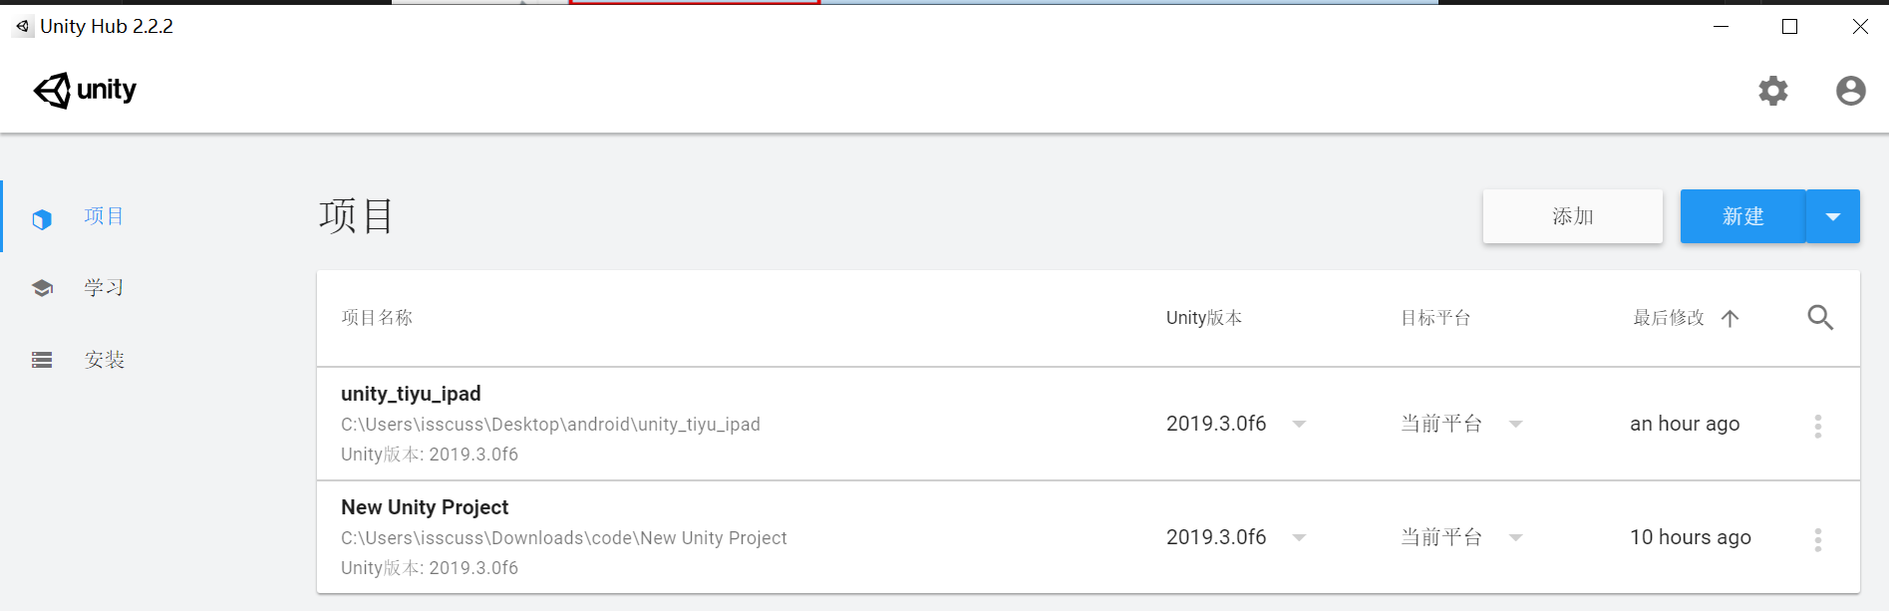Open target platform dropdown for New Unity Project

1515,538
